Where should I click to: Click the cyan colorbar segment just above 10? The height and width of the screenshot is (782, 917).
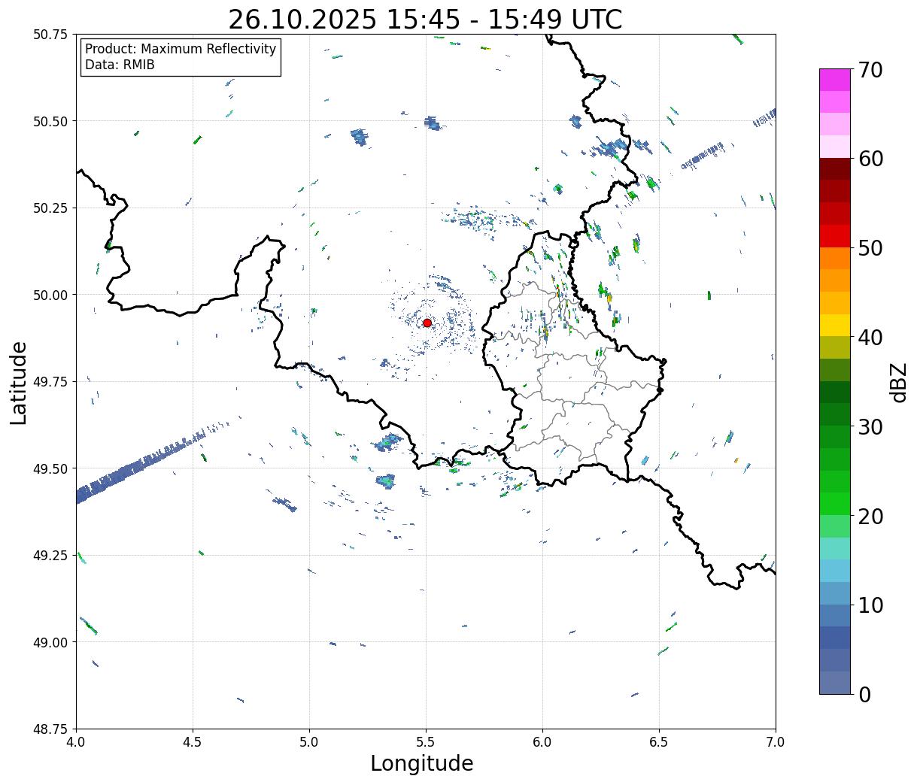click(x=835, y=571)
